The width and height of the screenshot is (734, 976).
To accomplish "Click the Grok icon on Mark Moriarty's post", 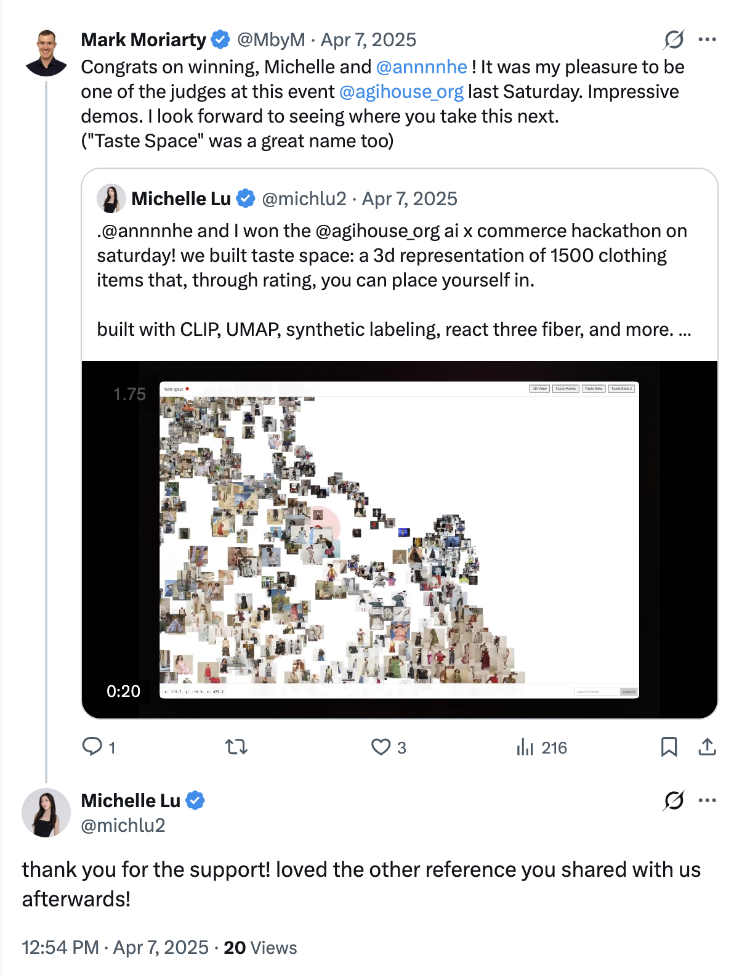I will [674, 39].
